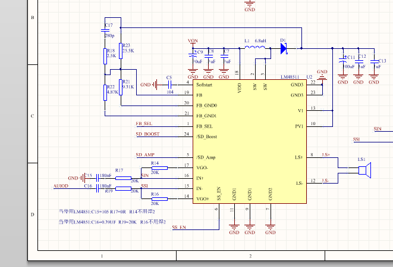Select the FB_GND1 pin name
Image resolution: width=393 pixels, height=267 pixels.
click(x=206, y=116)
